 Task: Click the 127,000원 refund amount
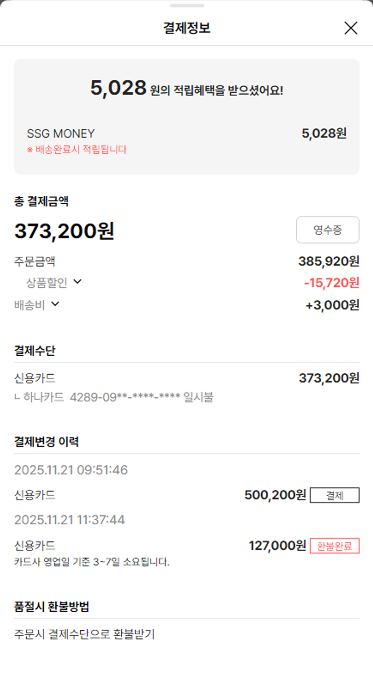click(x=277, y=546)
